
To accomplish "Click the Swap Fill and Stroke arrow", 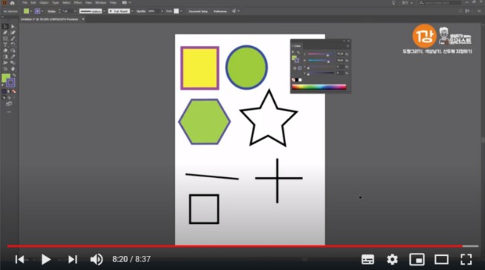I will click(14, 76).
